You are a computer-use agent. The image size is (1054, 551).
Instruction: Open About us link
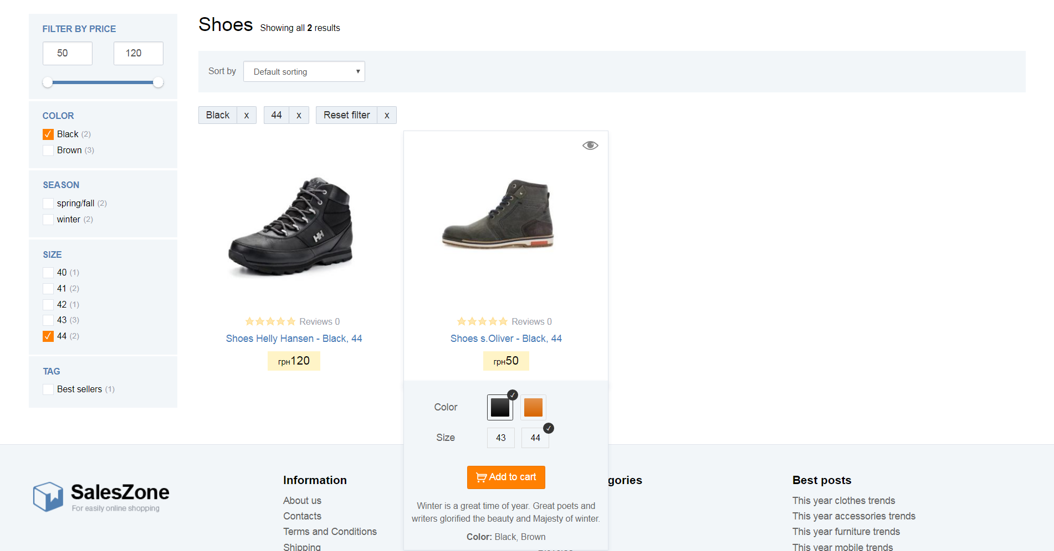[302, 501]
